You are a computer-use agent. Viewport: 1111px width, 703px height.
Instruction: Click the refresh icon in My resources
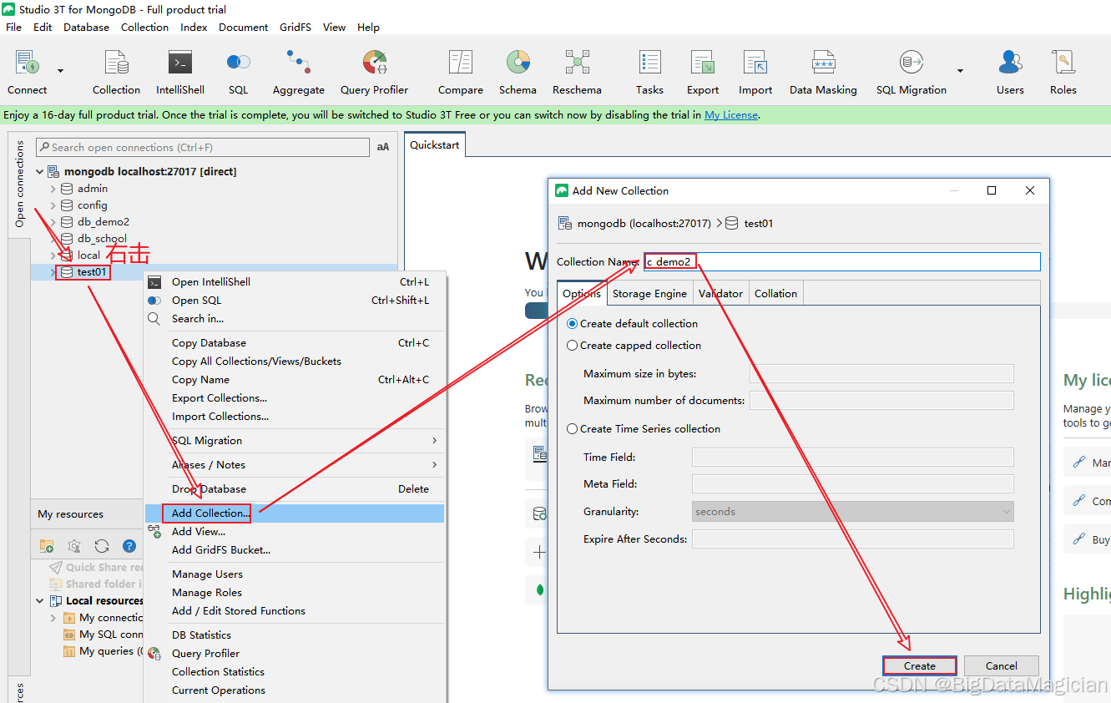102,546
